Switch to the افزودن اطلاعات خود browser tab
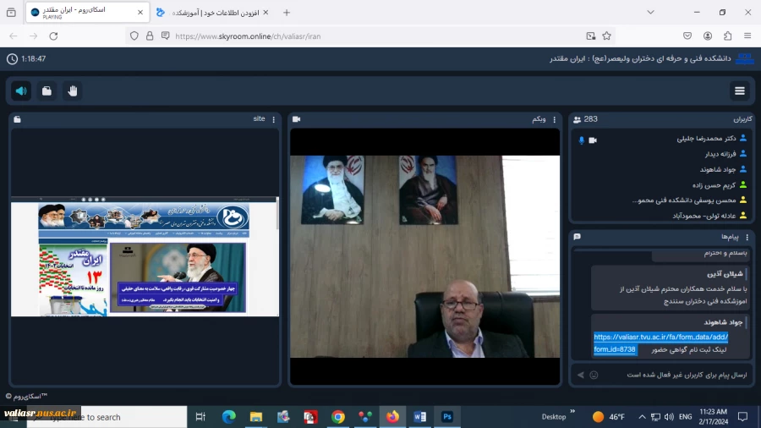This screenshot has height=428, width=761. [x=212, y=13]
